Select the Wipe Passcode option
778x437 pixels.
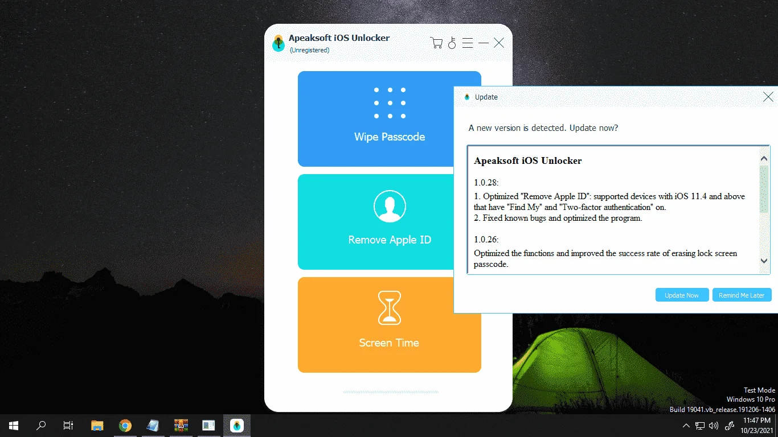tap(390, 119)
